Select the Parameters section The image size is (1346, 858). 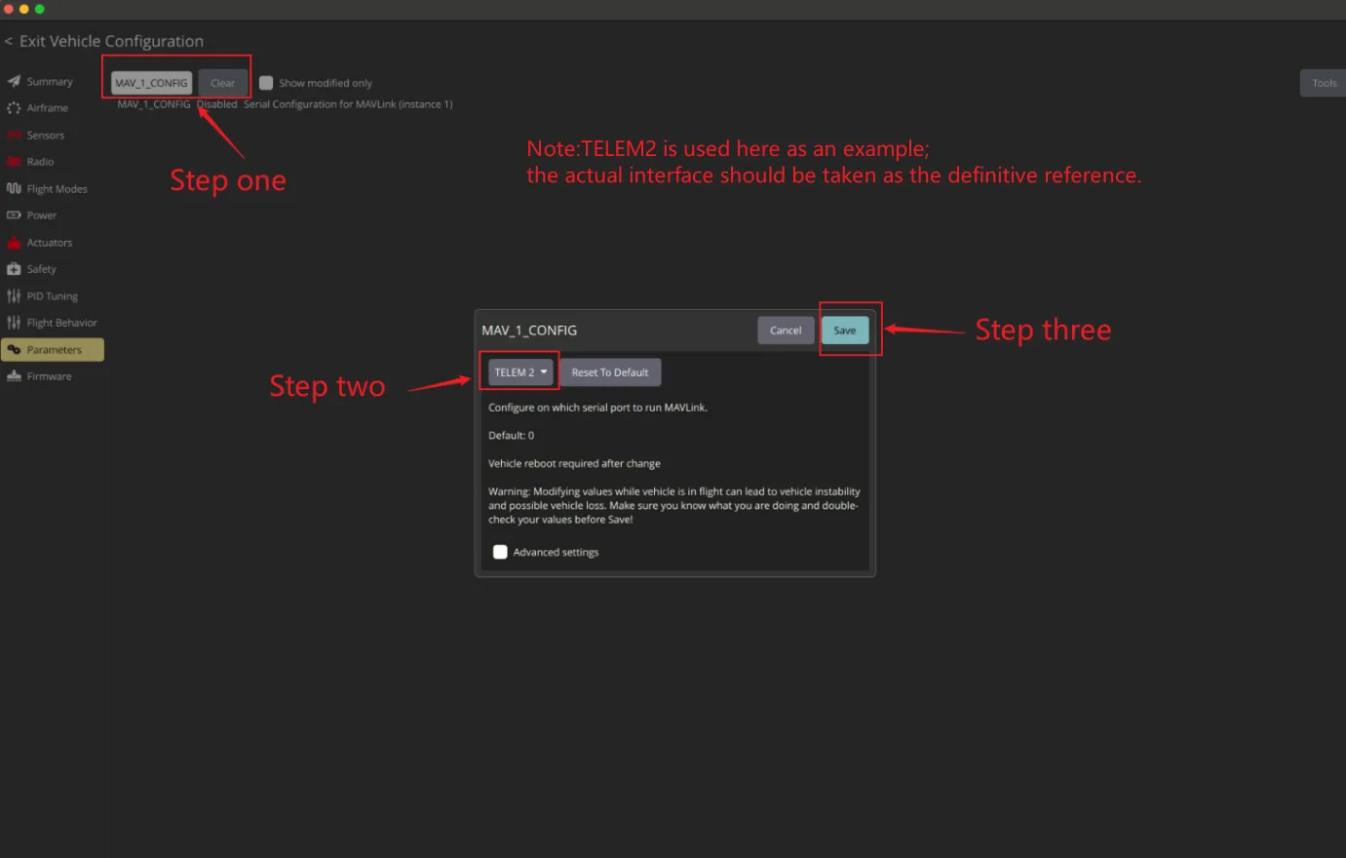[x=53, y=349]
